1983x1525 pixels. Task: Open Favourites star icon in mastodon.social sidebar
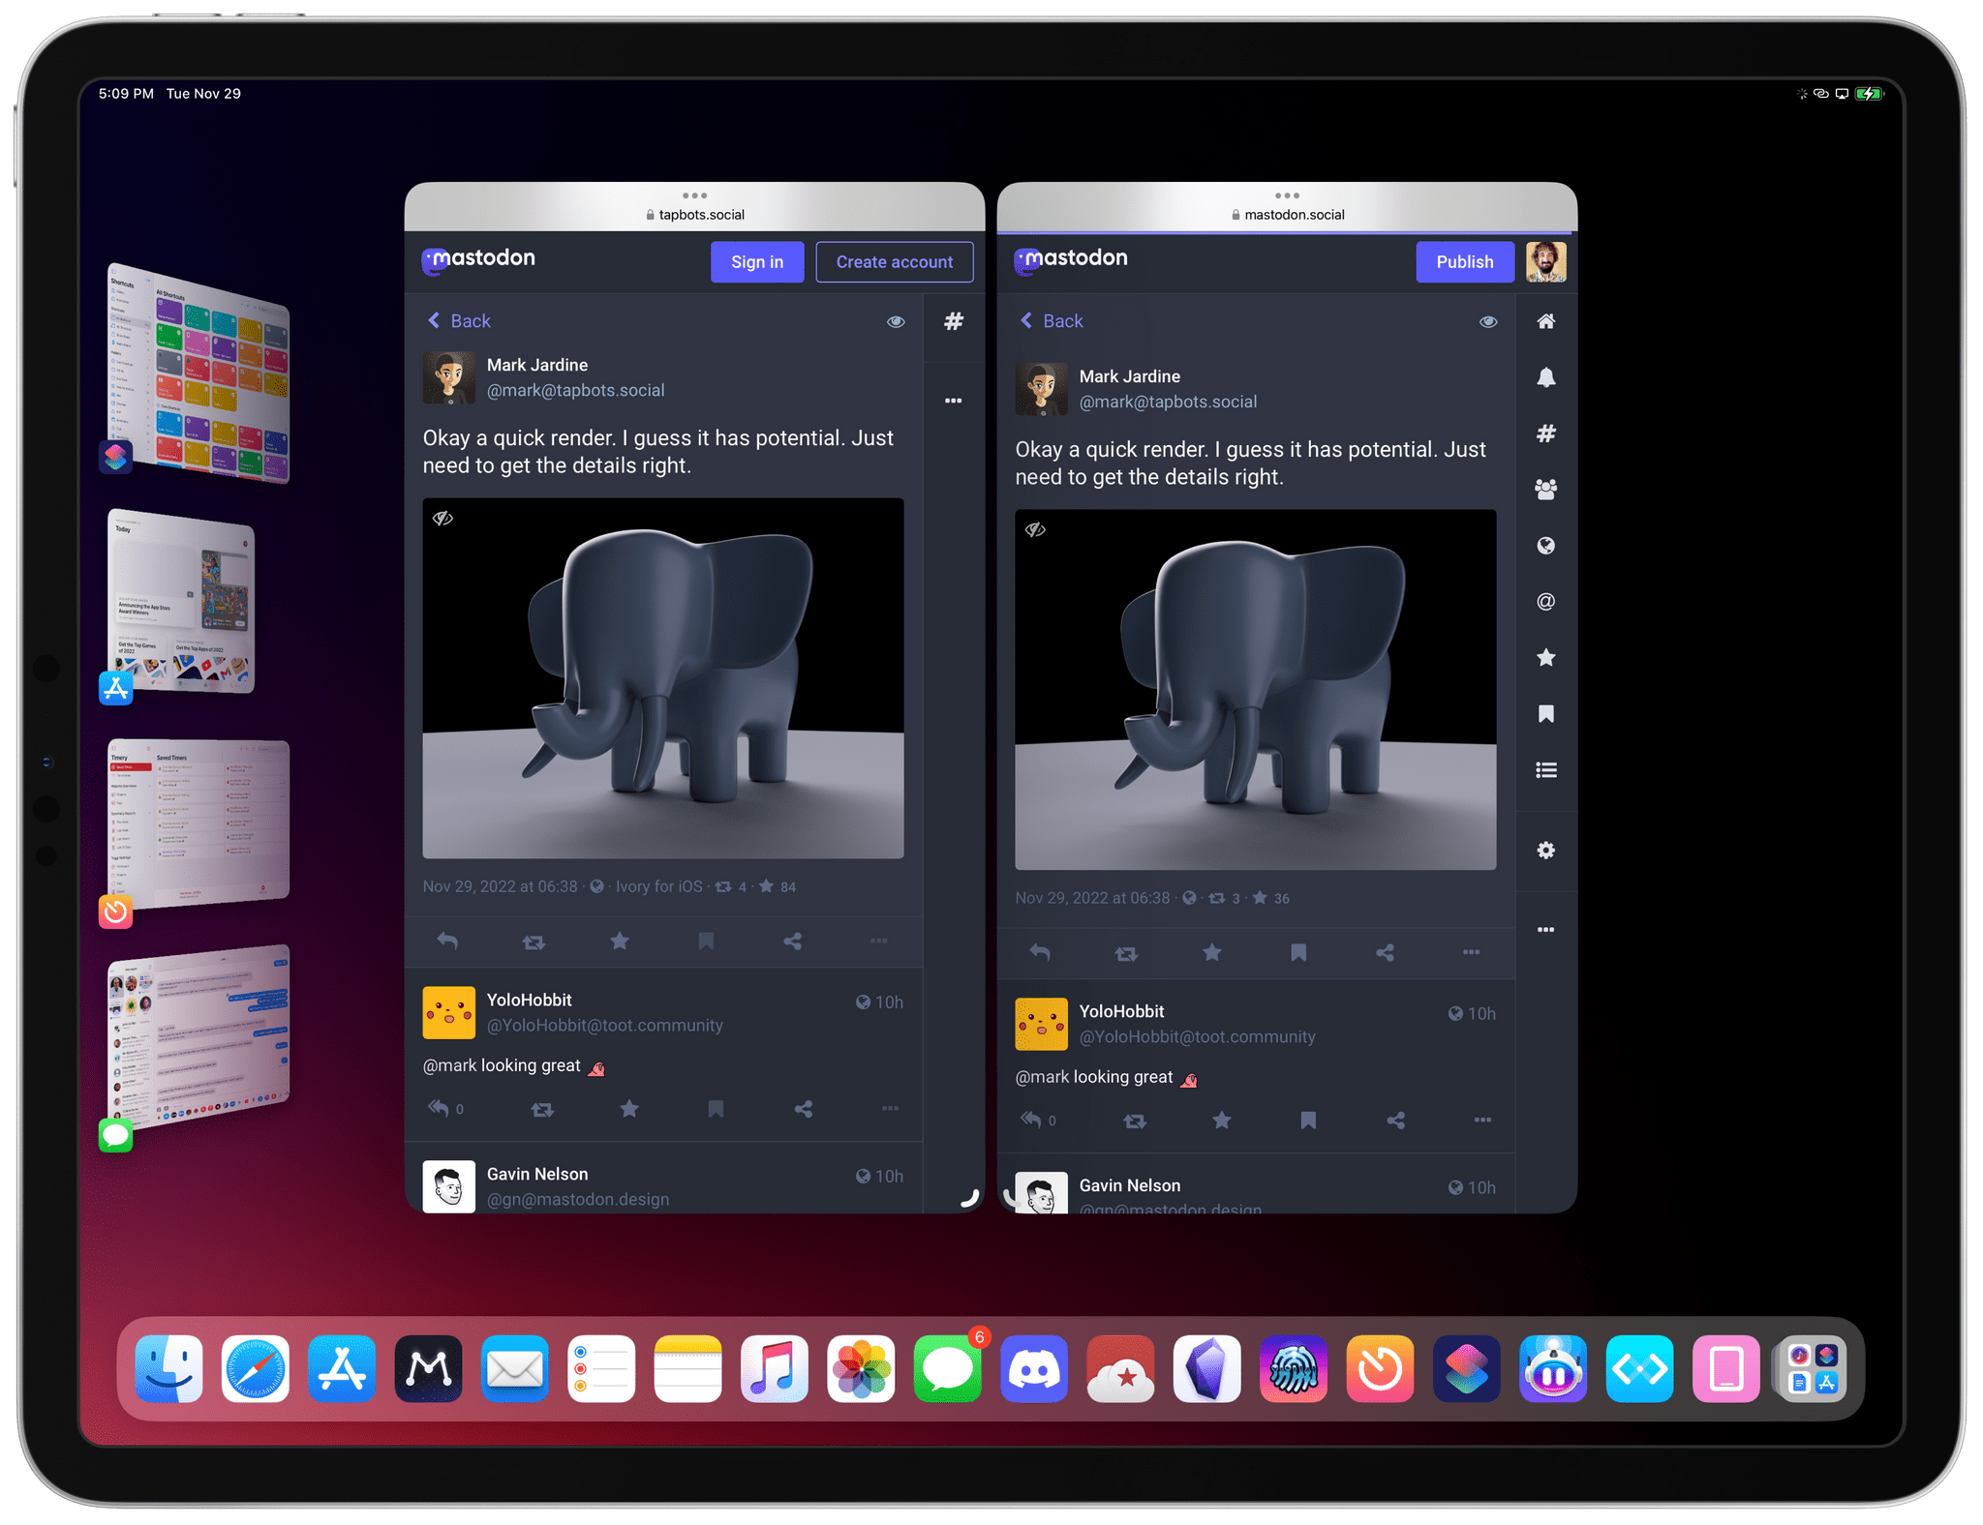[x=1545, y=658]
